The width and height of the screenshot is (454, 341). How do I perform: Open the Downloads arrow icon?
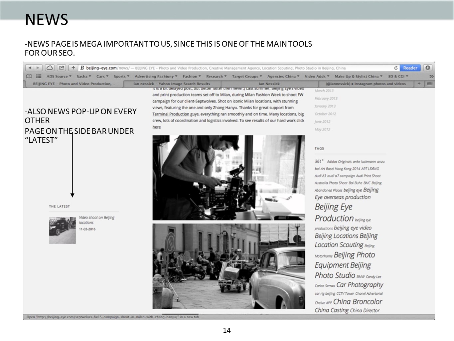coord(428,68)
